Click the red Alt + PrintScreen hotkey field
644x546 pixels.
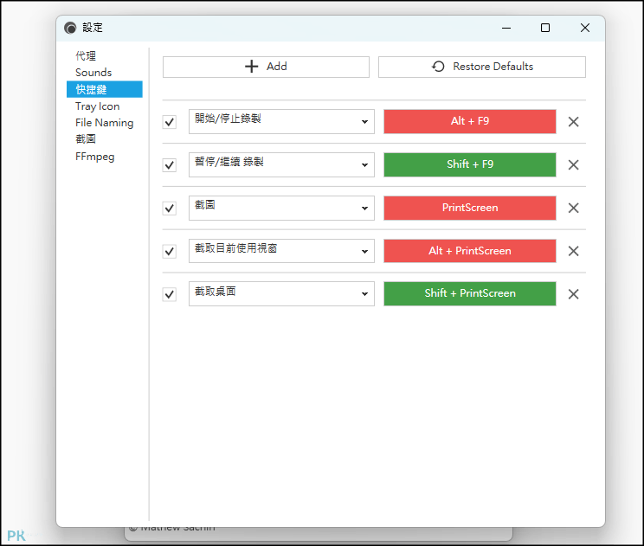[470, 251]
